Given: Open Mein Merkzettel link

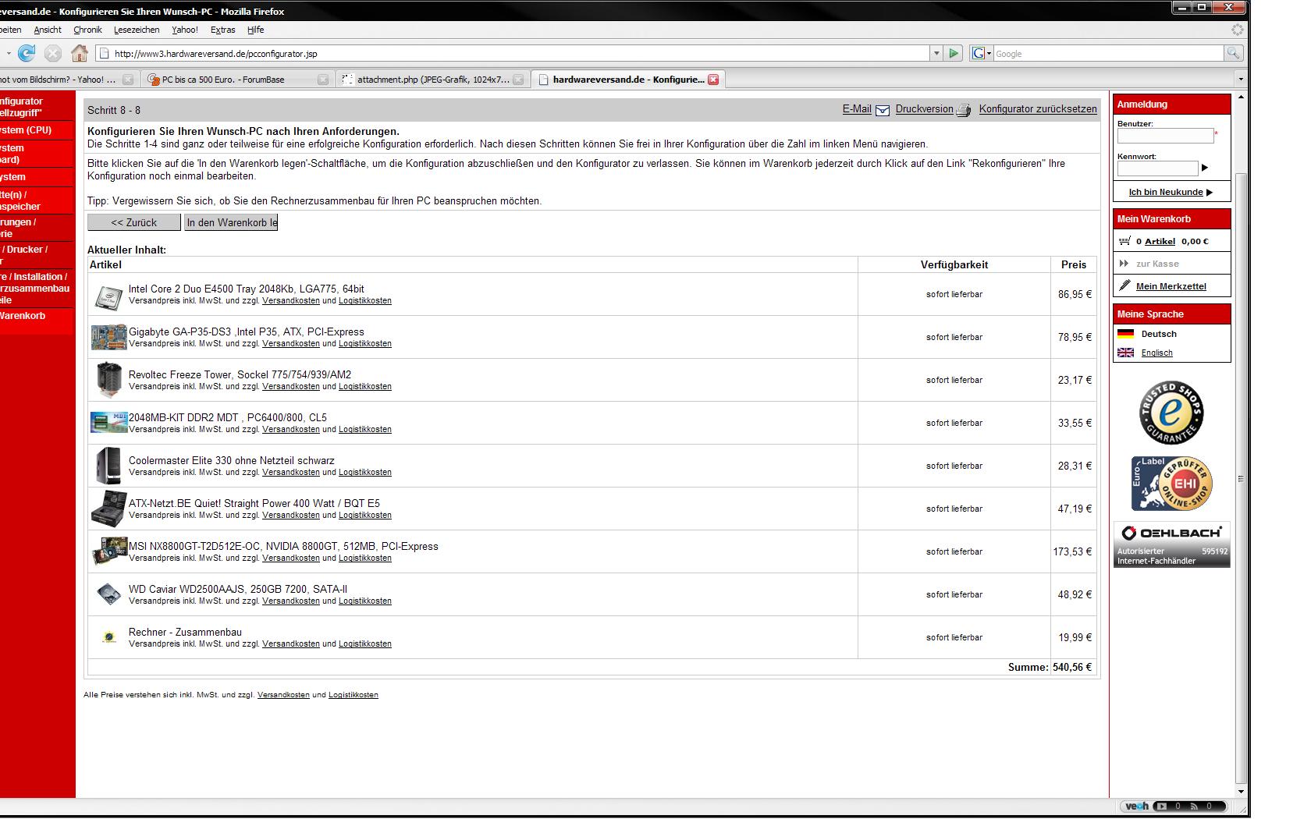Looking at the screenshot, I should click(1171, 286).
